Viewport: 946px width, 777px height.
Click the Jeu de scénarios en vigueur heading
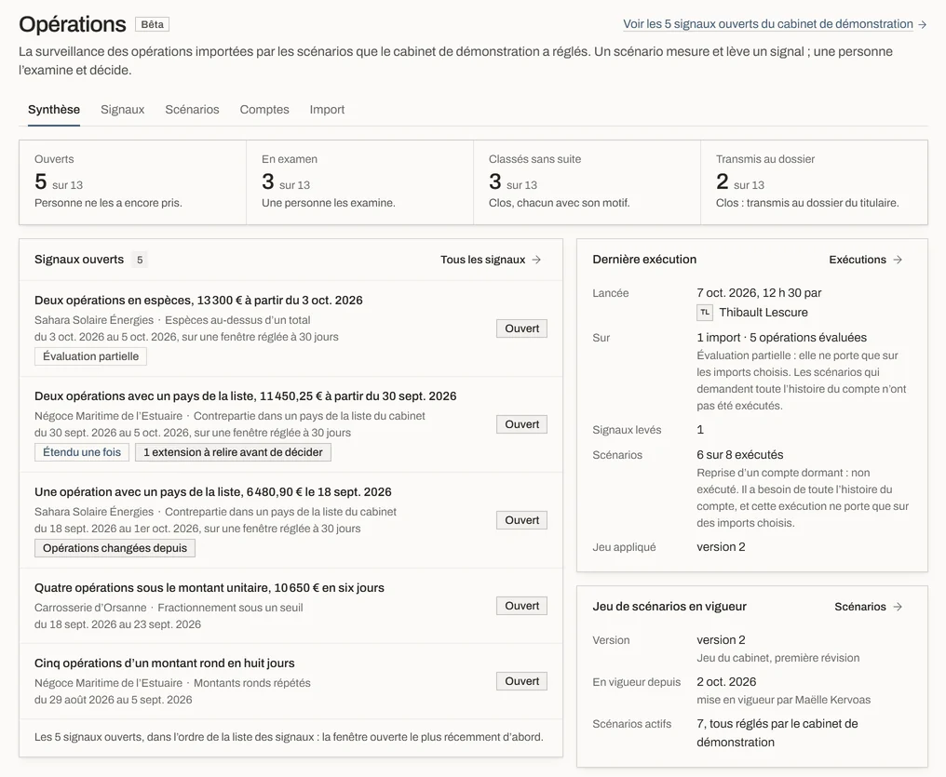click(x=669, y=607)
